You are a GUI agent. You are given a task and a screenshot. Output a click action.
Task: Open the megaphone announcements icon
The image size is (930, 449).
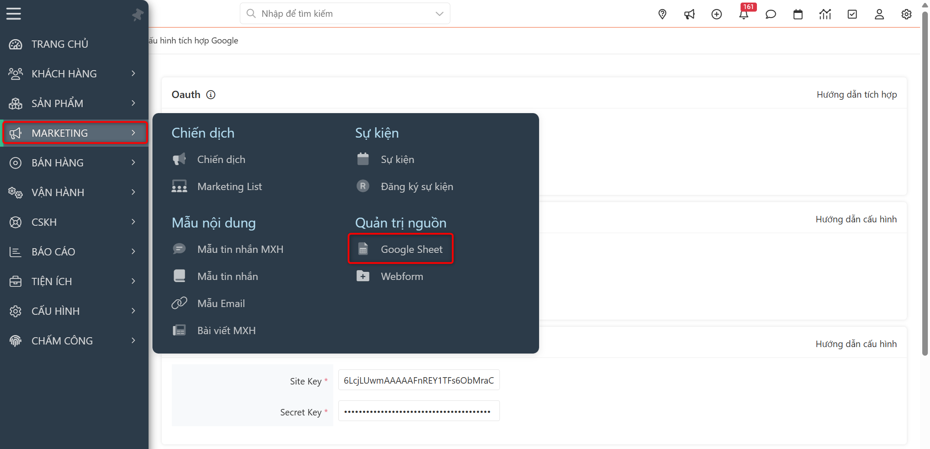tap(689, 14)
